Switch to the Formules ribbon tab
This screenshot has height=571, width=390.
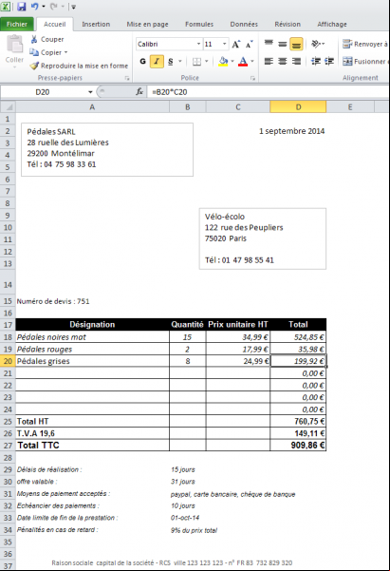pyautogui.click(x=199, y=25)
